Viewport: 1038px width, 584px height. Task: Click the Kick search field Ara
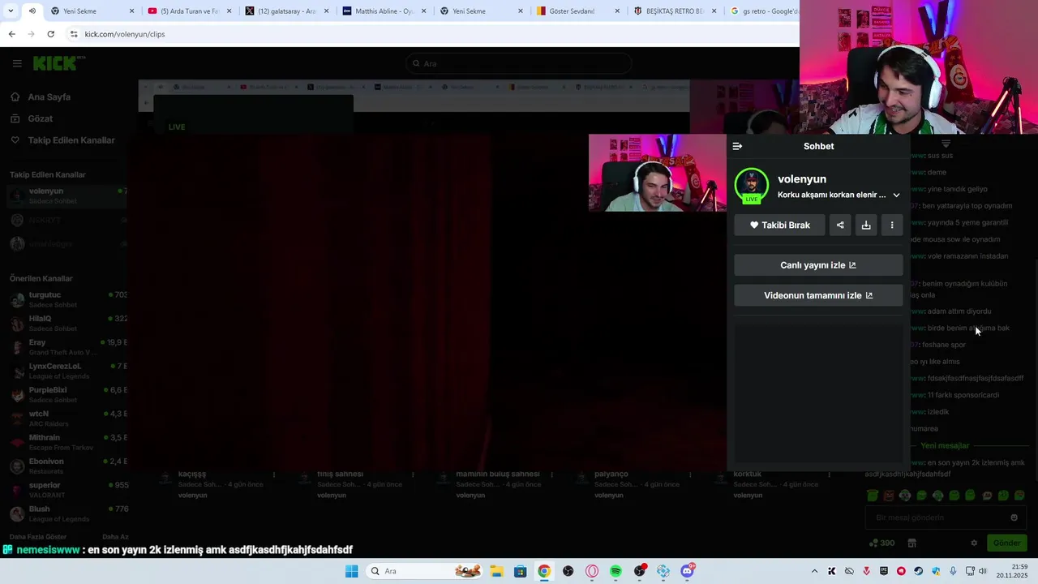[x=519, y=63]
